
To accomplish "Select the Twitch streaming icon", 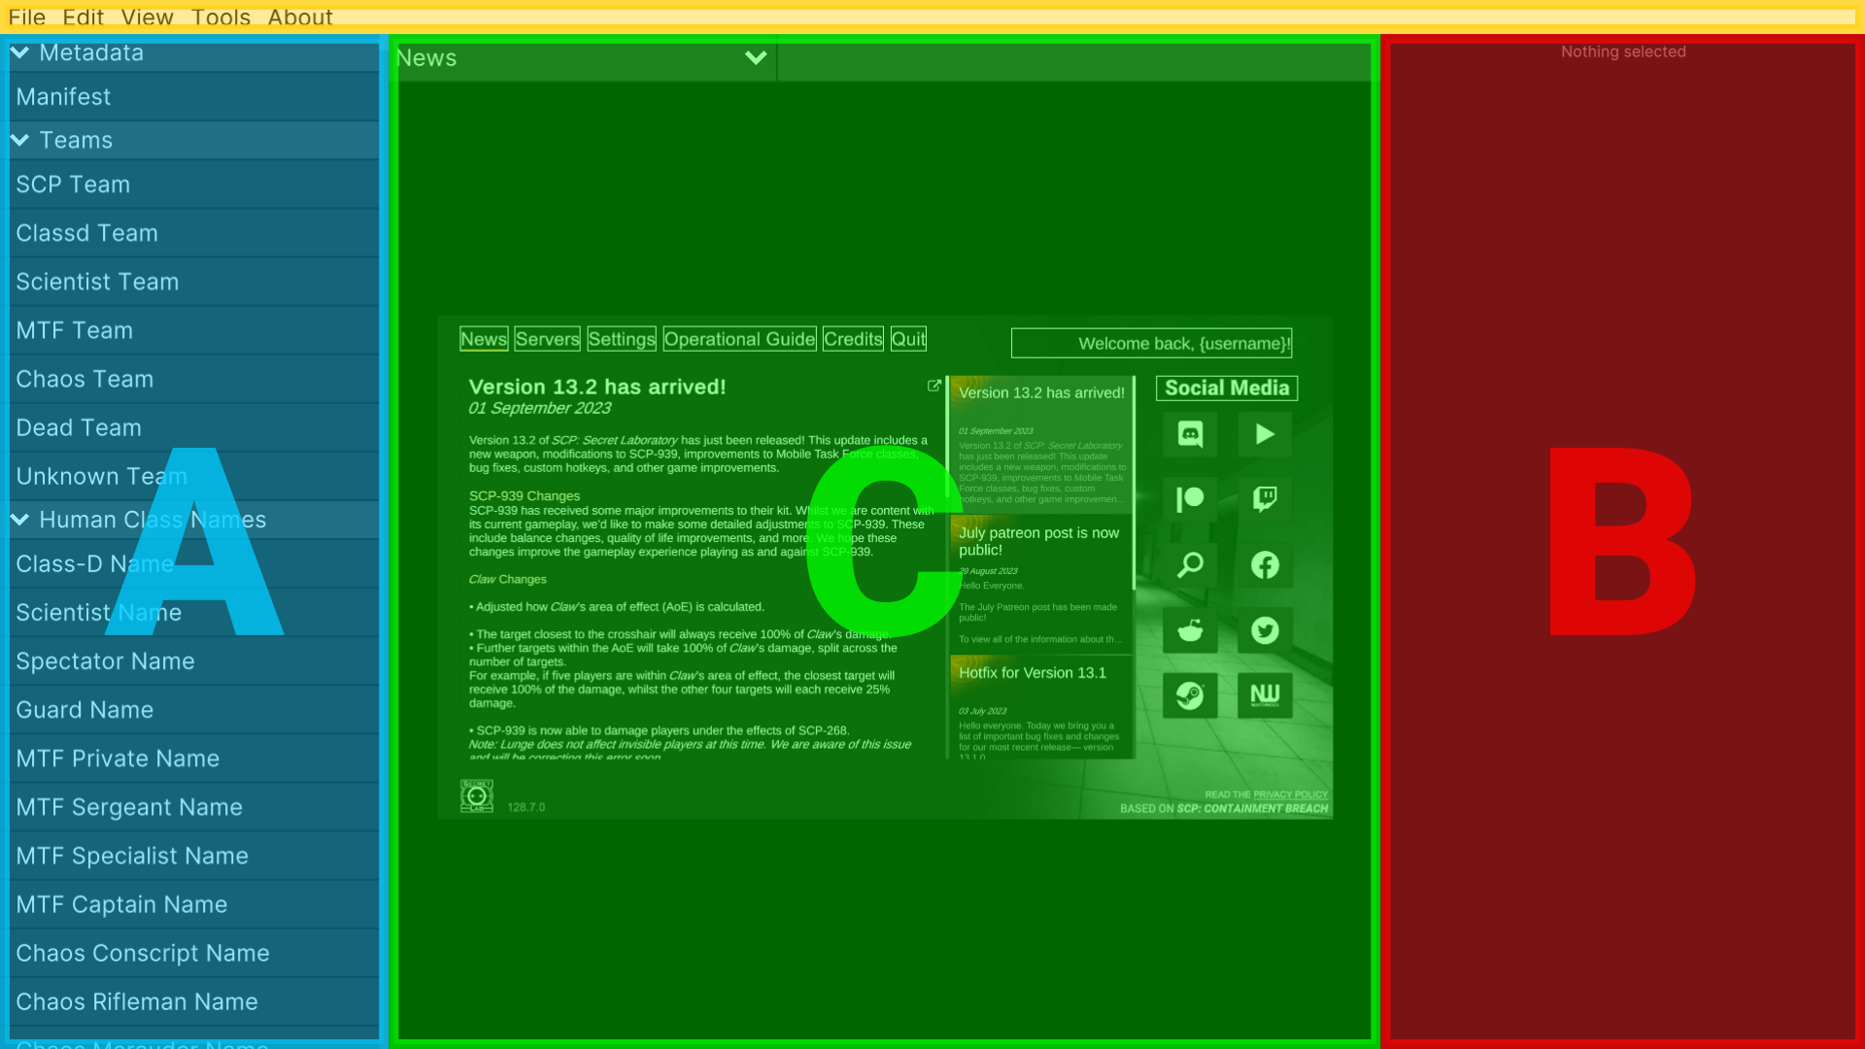I will coord(1265,498).
